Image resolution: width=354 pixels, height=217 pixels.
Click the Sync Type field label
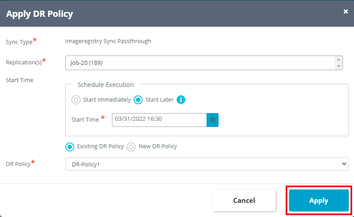pos(19,42)
